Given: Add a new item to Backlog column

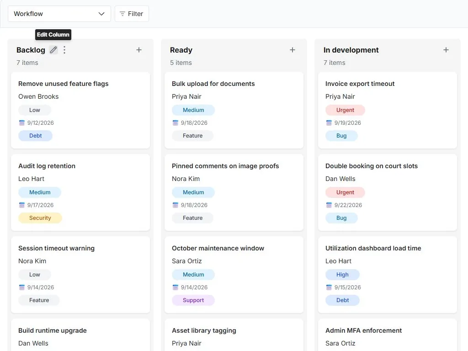Looking at the screenshot, I should click(139, 50).
